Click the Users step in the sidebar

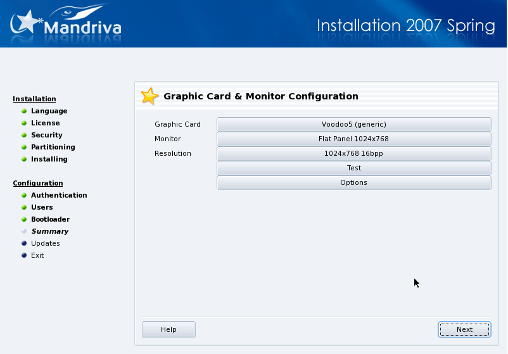[x=42, y=207]
